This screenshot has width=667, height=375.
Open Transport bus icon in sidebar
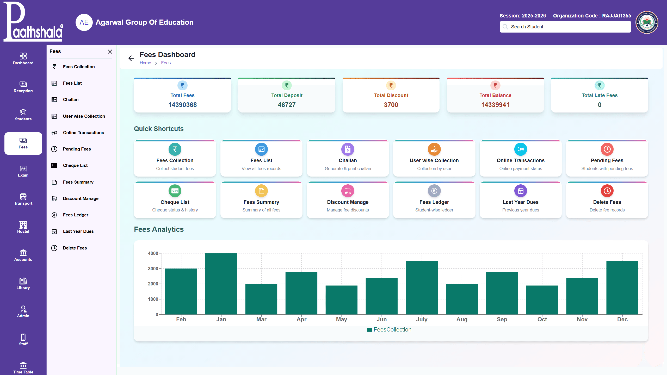(23, 197)
